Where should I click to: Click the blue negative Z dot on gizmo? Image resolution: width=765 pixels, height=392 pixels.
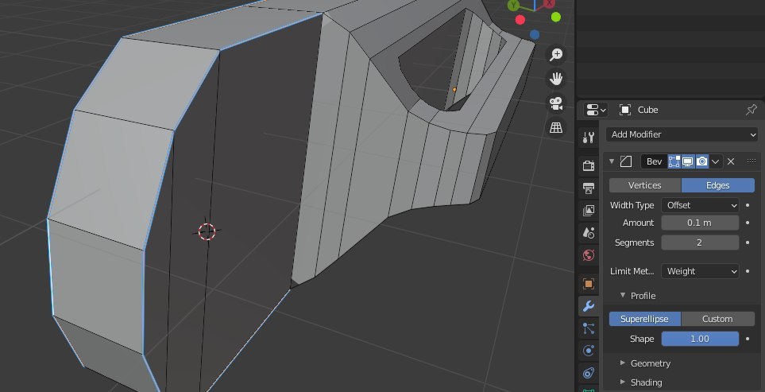point(535,35)
